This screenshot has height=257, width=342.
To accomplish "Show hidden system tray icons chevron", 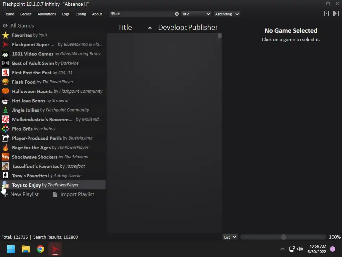I will tap(283, 249).
